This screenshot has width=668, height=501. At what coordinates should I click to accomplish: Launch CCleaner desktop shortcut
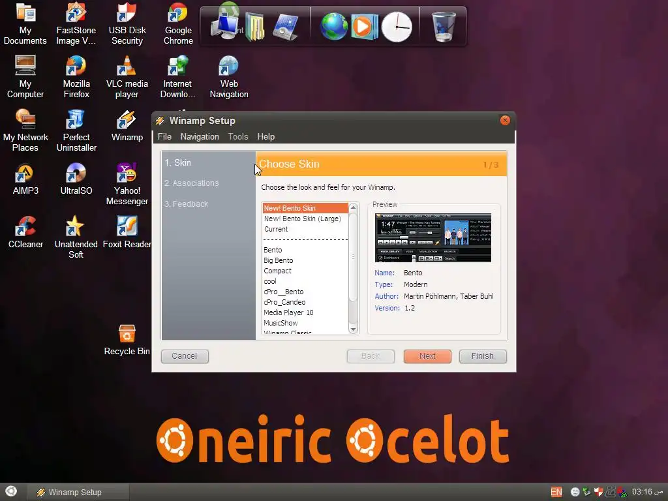click(25, 233)
